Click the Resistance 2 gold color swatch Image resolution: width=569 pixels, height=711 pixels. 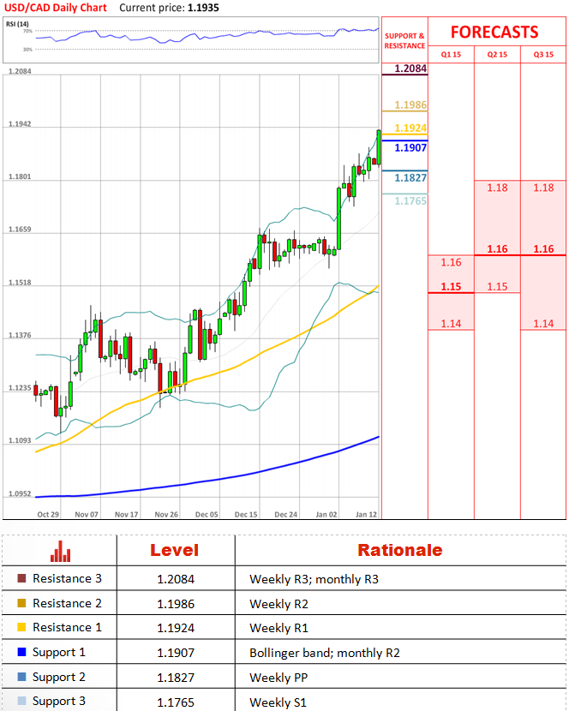tap(21, 603)
